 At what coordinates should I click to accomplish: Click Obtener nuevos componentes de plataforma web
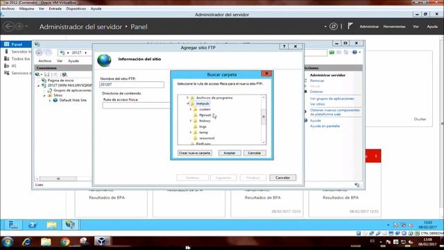(334, 112)
